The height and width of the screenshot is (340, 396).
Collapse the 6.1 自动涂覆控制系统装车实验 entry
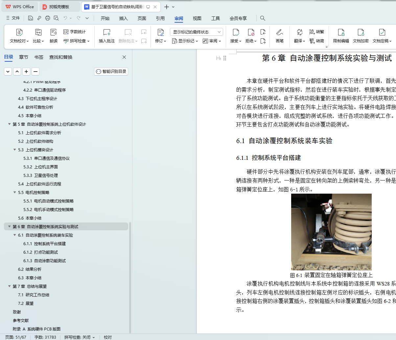tap(14, 235)
